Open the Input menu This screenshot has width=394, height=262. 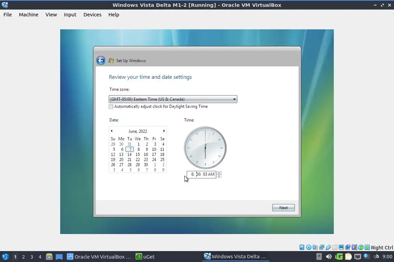[x=70, y=15]
